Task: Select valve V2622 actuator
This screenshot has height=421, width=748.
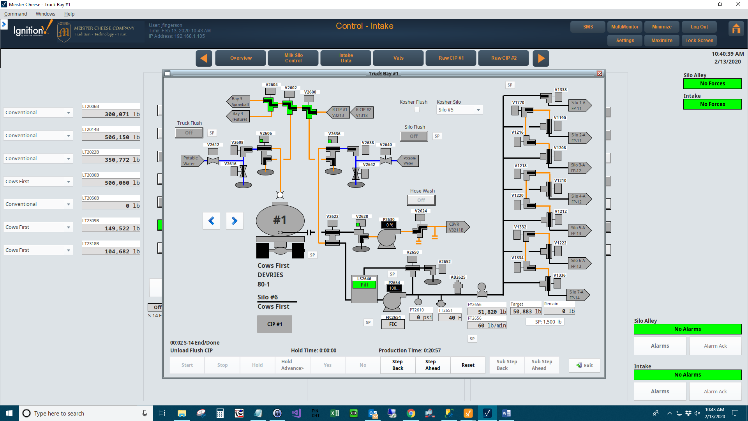Action: 332,223
